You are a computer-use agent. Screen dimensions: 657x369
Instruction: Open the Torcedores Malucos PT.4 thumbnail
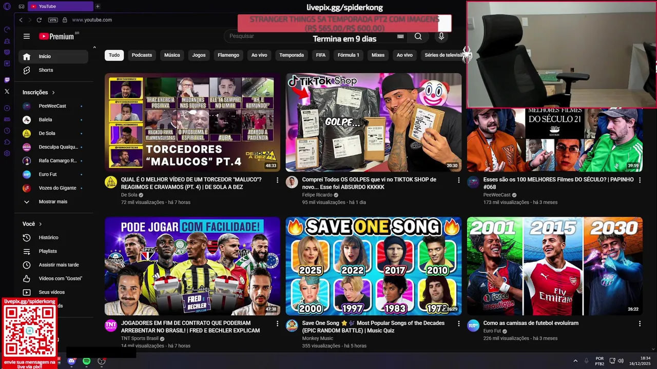[x=192, y=122]
